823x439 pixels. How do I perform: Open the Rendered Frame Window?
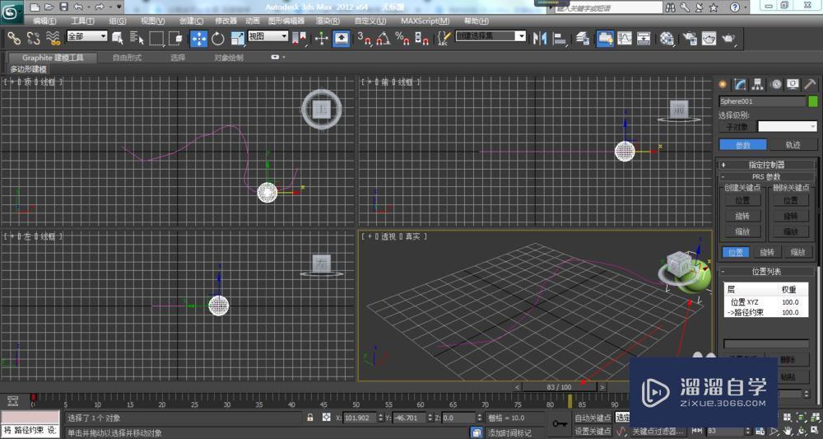[x=709, y=39]
